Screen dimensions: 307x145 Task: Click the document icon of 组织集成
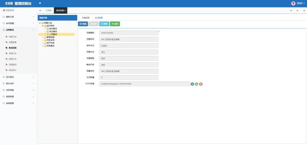[47, 29]
